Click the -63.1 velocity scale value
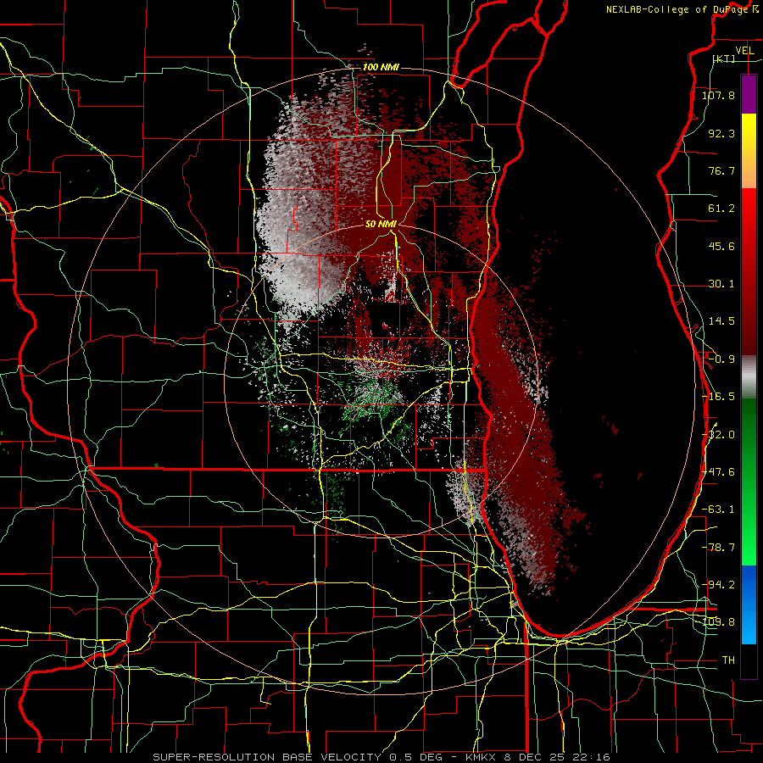Screen dimensions: 763x763 pyautogui.click(x=718, y=510)
